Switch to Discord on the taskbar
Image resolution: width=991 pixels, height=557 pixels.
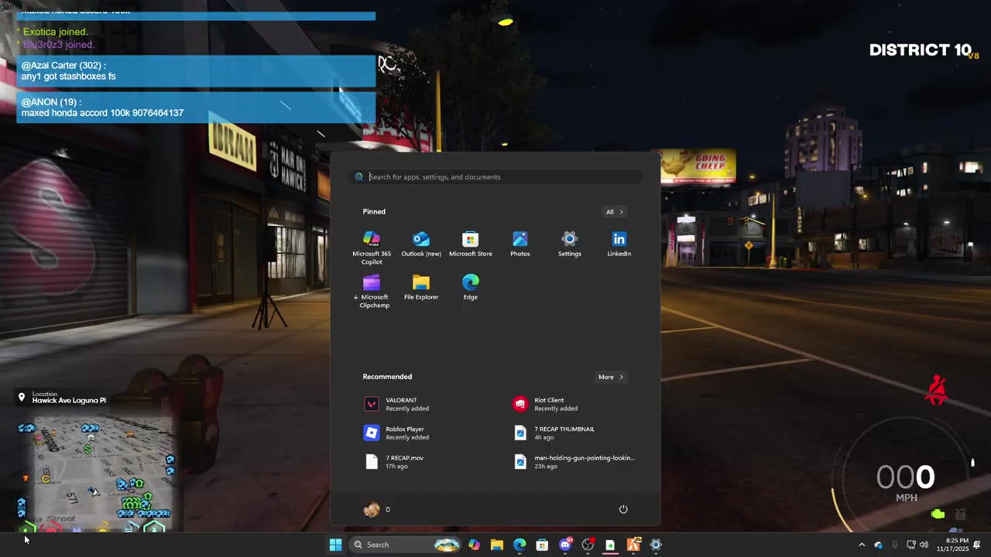(565, 545)
